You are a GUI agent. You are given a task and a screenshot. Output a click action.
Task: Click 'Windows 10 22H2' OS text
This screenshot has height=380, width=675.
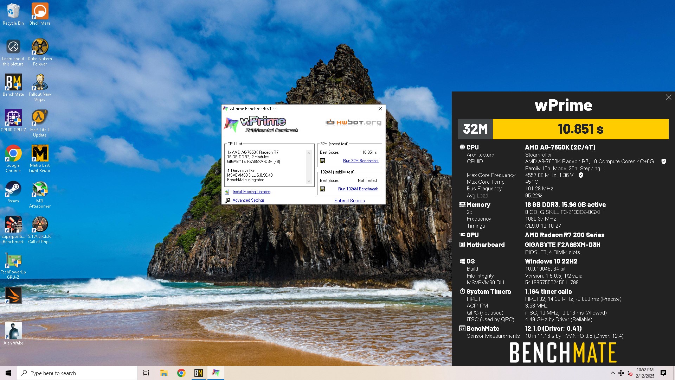pos(551,261)
